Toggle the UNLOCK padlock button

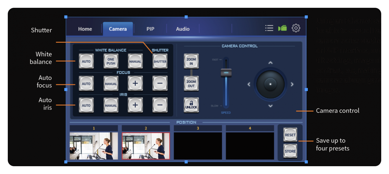tap(191, 105)
